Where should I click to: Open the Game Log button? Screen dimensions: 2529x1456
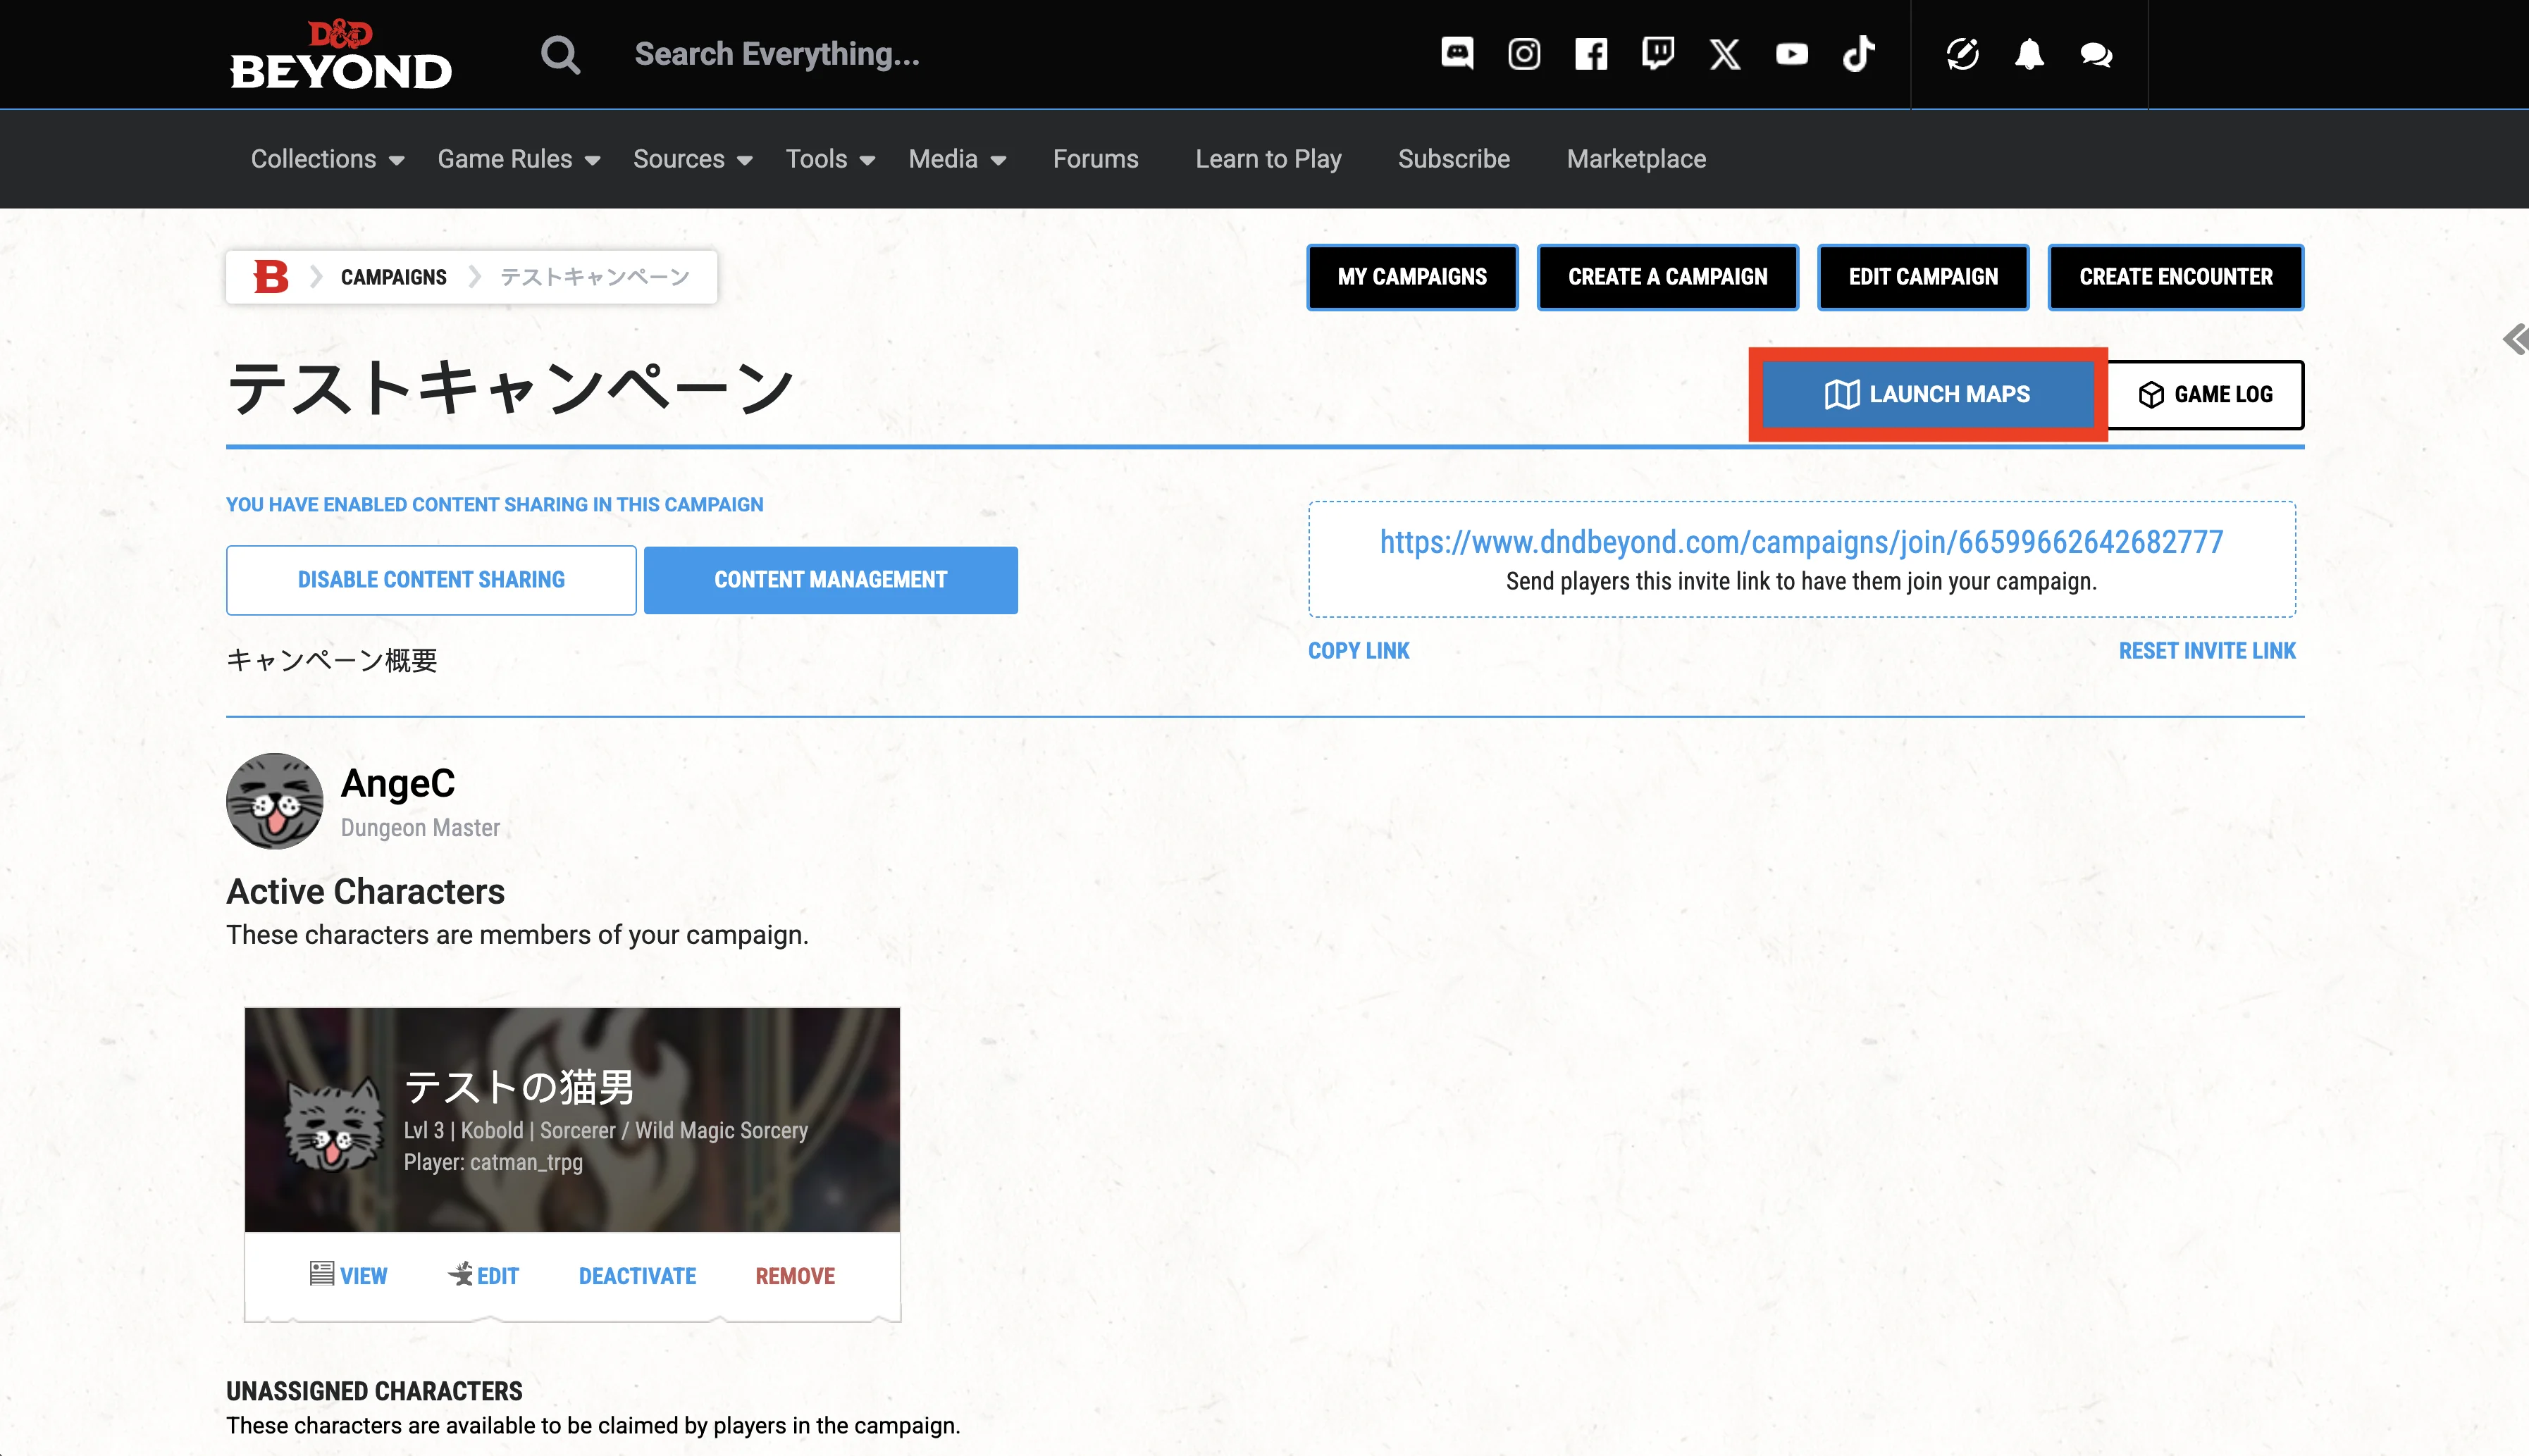[2205, 394]
